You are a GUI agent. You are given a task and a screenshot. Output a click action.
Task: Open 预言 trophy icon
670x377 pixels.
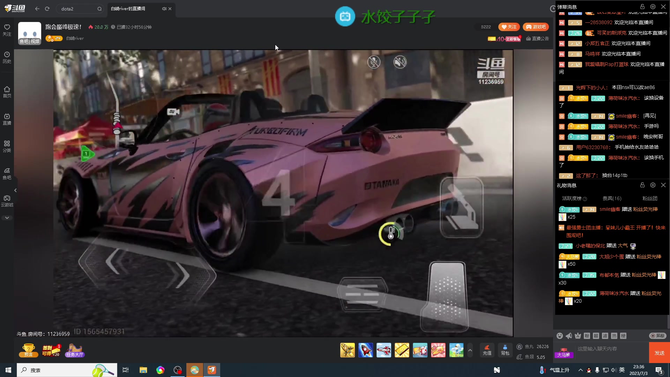pyautogui.click(x=28, y=350)
